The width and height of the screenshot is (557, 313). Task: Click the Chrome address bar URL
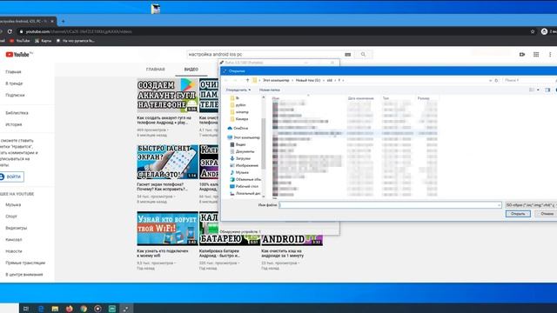79,31
